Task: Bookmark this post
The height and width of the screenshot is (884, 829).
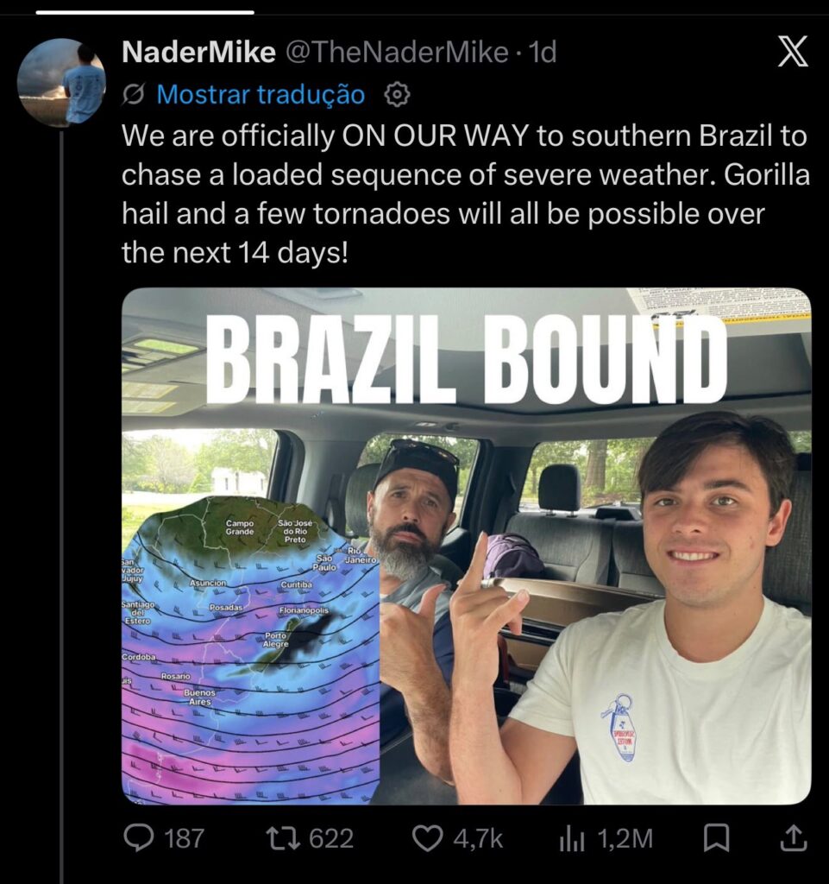Action: coord(717,838)
